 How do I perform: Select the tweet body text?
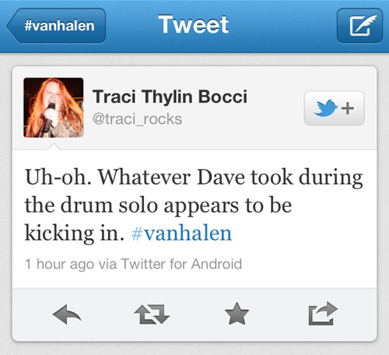[194, 205]
